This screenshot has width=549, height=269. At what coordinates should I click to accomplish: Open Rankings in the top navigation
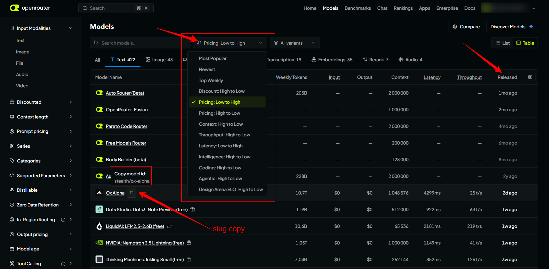(403, 8)
